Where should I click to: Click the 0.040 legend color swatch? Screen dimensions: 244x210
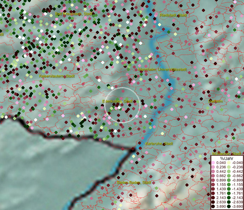tap(213, 163)
